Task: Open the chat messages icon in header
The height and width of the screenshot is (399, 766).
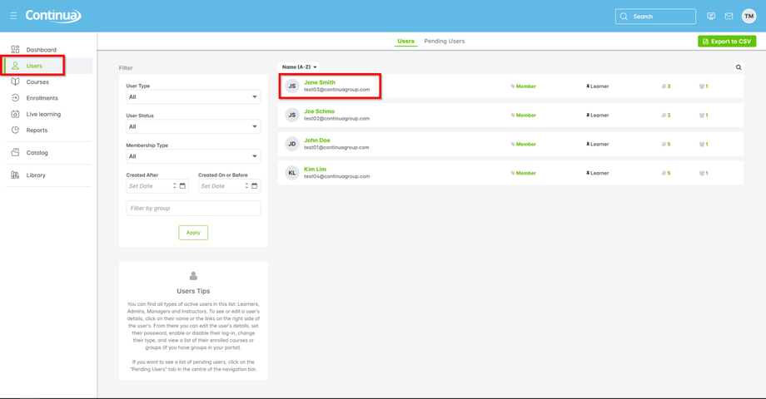Action: [711, 16]
